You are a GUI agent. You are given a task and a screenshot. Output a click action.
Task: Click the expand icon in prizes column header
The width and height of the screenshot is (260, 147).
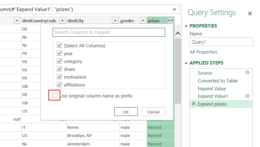click(170, 21)
